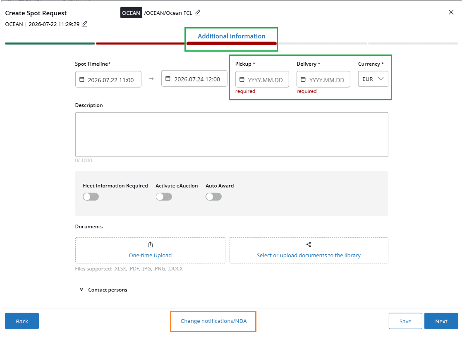Viewport: 462px width, 339px height.
Task: Open the calendar icon in Spot Timeline end
Action: pos(168,78)
